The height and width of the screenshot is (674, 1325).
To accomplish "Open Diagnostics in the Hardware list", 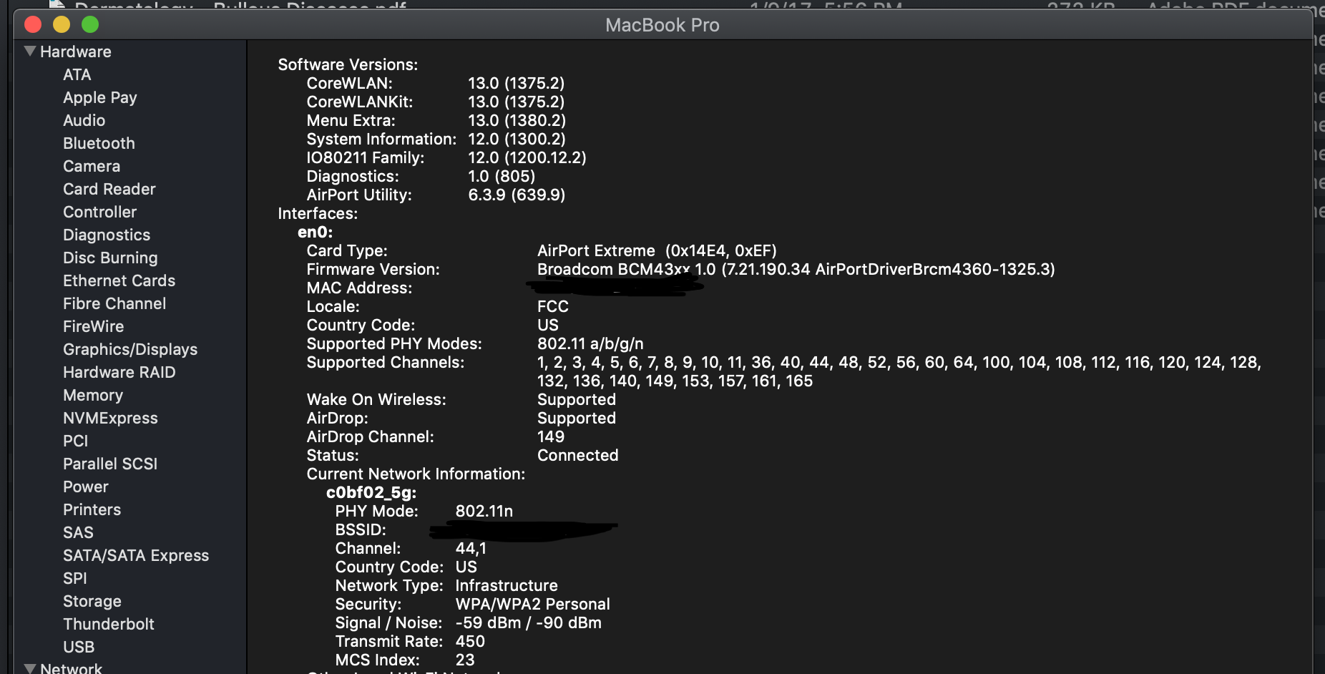I will [107, 235].
